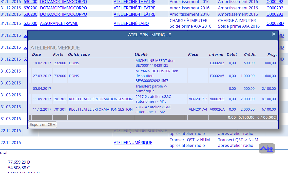This screenshot has height=173, width=288.
Task: Click the Date column header in dialog
Action: point(36,55)
